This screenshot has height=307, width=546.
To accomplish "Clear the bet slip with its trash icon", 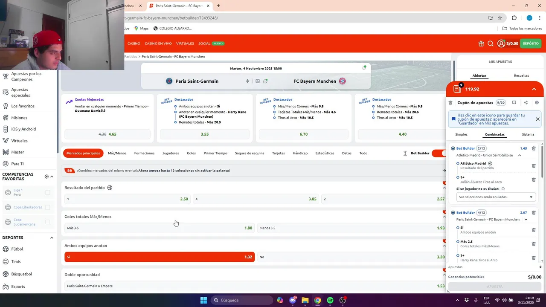I will [450, 103].
